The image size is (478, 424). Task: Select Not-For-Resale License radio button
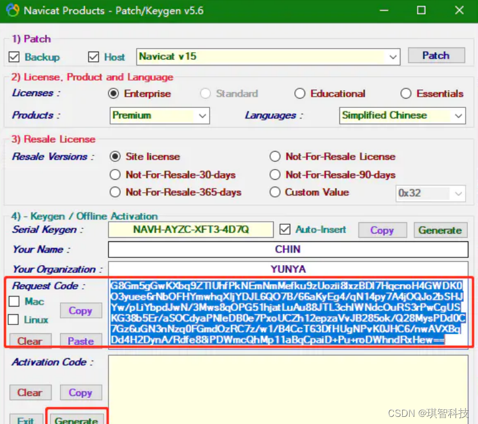pos(275,157)
